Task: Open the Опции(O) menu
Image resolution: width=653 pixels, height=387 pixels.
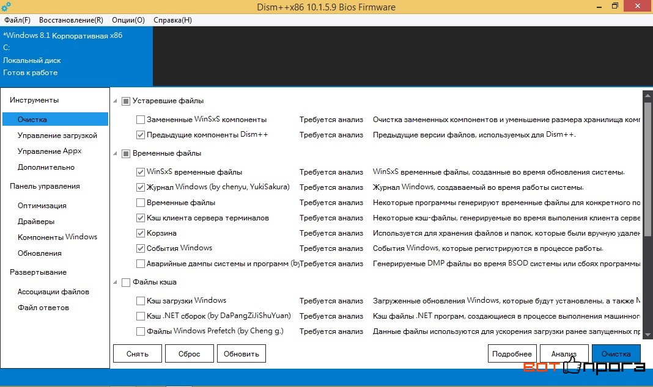Action: click(128, 20)
